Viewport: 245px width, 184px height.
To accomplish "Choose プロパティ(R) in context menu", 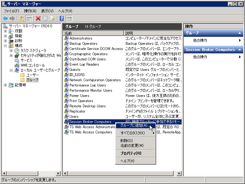I will [x=135, y=153].
